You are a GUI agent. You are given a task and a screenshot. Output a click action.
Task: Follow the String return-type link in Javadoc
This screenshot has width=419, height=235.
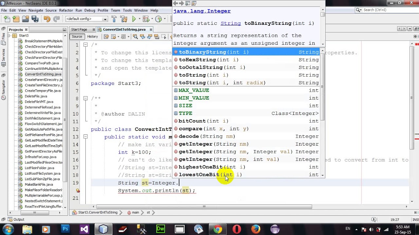[231, 23]
